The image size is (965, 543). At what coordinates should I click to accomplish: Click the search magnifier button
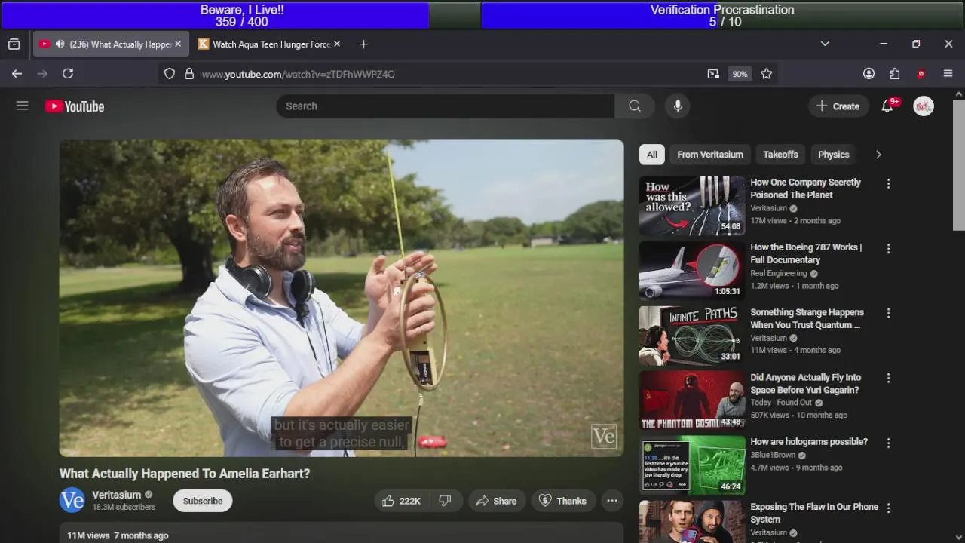(635, 106)
